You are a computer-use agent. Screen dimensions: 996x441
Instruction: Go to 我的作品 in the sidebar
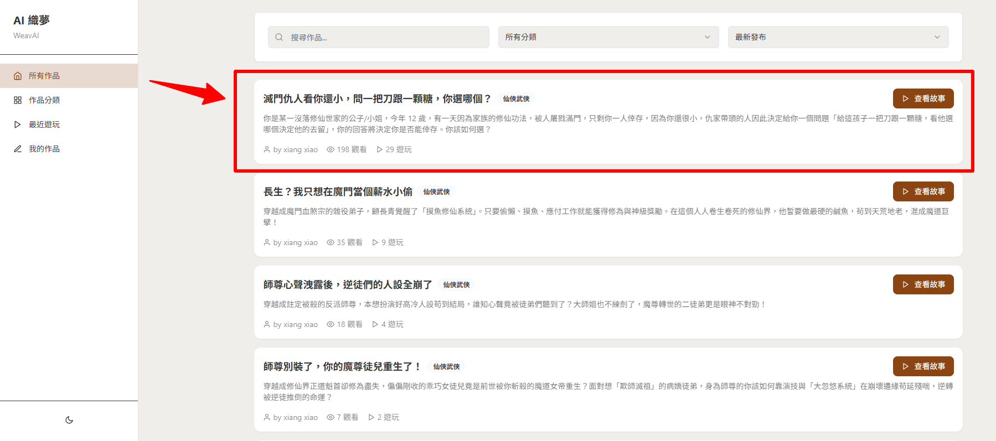point(44,149)
